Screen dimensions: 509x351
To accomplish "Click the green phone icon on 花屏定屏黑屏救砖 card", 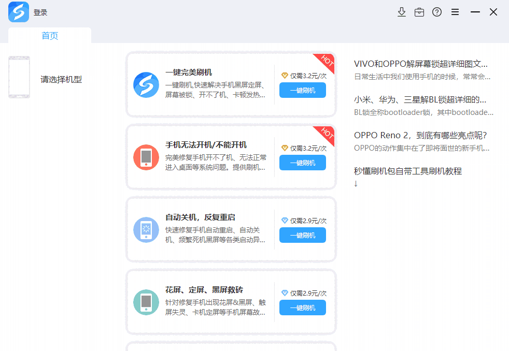I will [146, 302].
